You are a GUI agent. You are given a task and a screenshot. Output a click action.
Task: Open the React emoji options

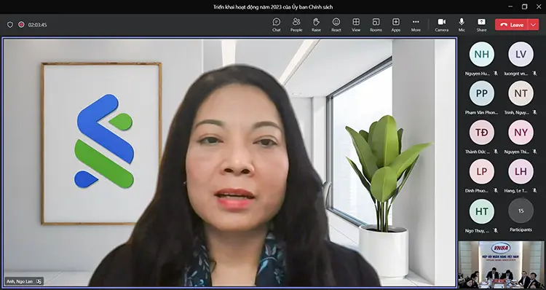[x=336, y=25]
